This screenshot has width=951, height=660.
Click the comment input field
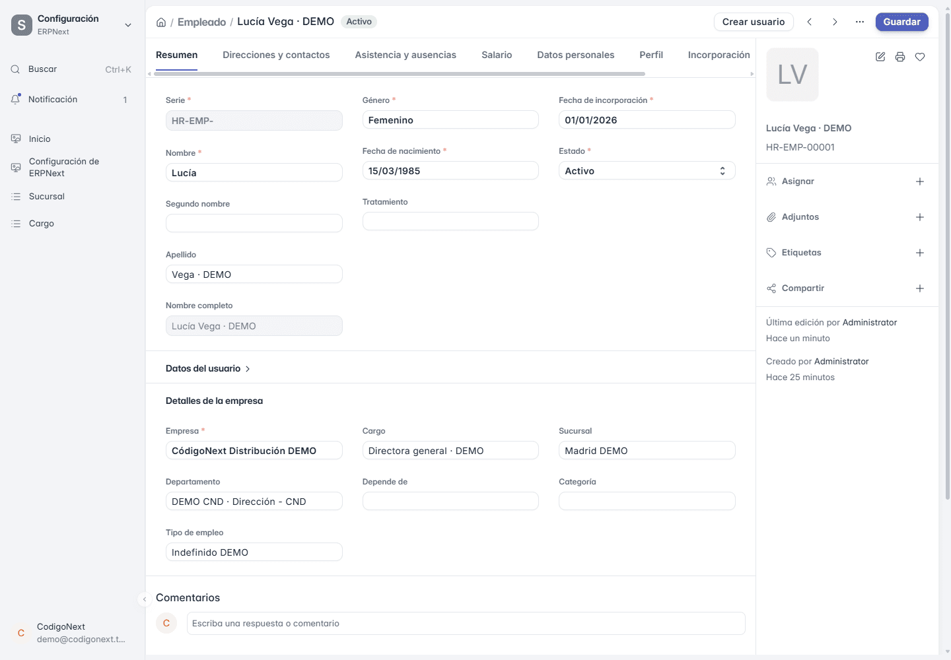click(x=466, y=624)
